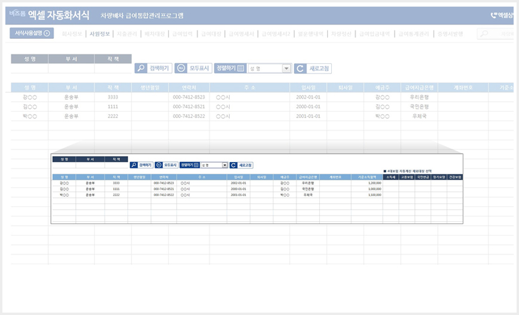Switch to the 급여입력 tab

tap(182, 33)
